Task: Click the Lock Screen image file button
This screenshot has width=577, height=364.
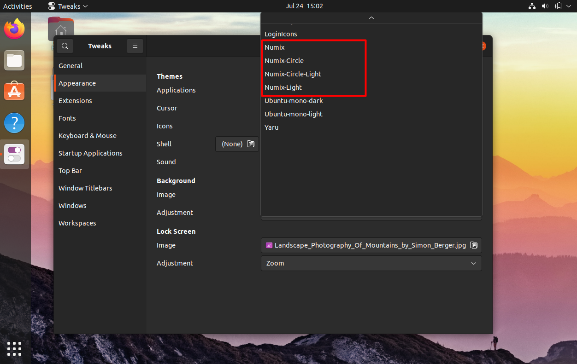Action: [x=371, y=245]
